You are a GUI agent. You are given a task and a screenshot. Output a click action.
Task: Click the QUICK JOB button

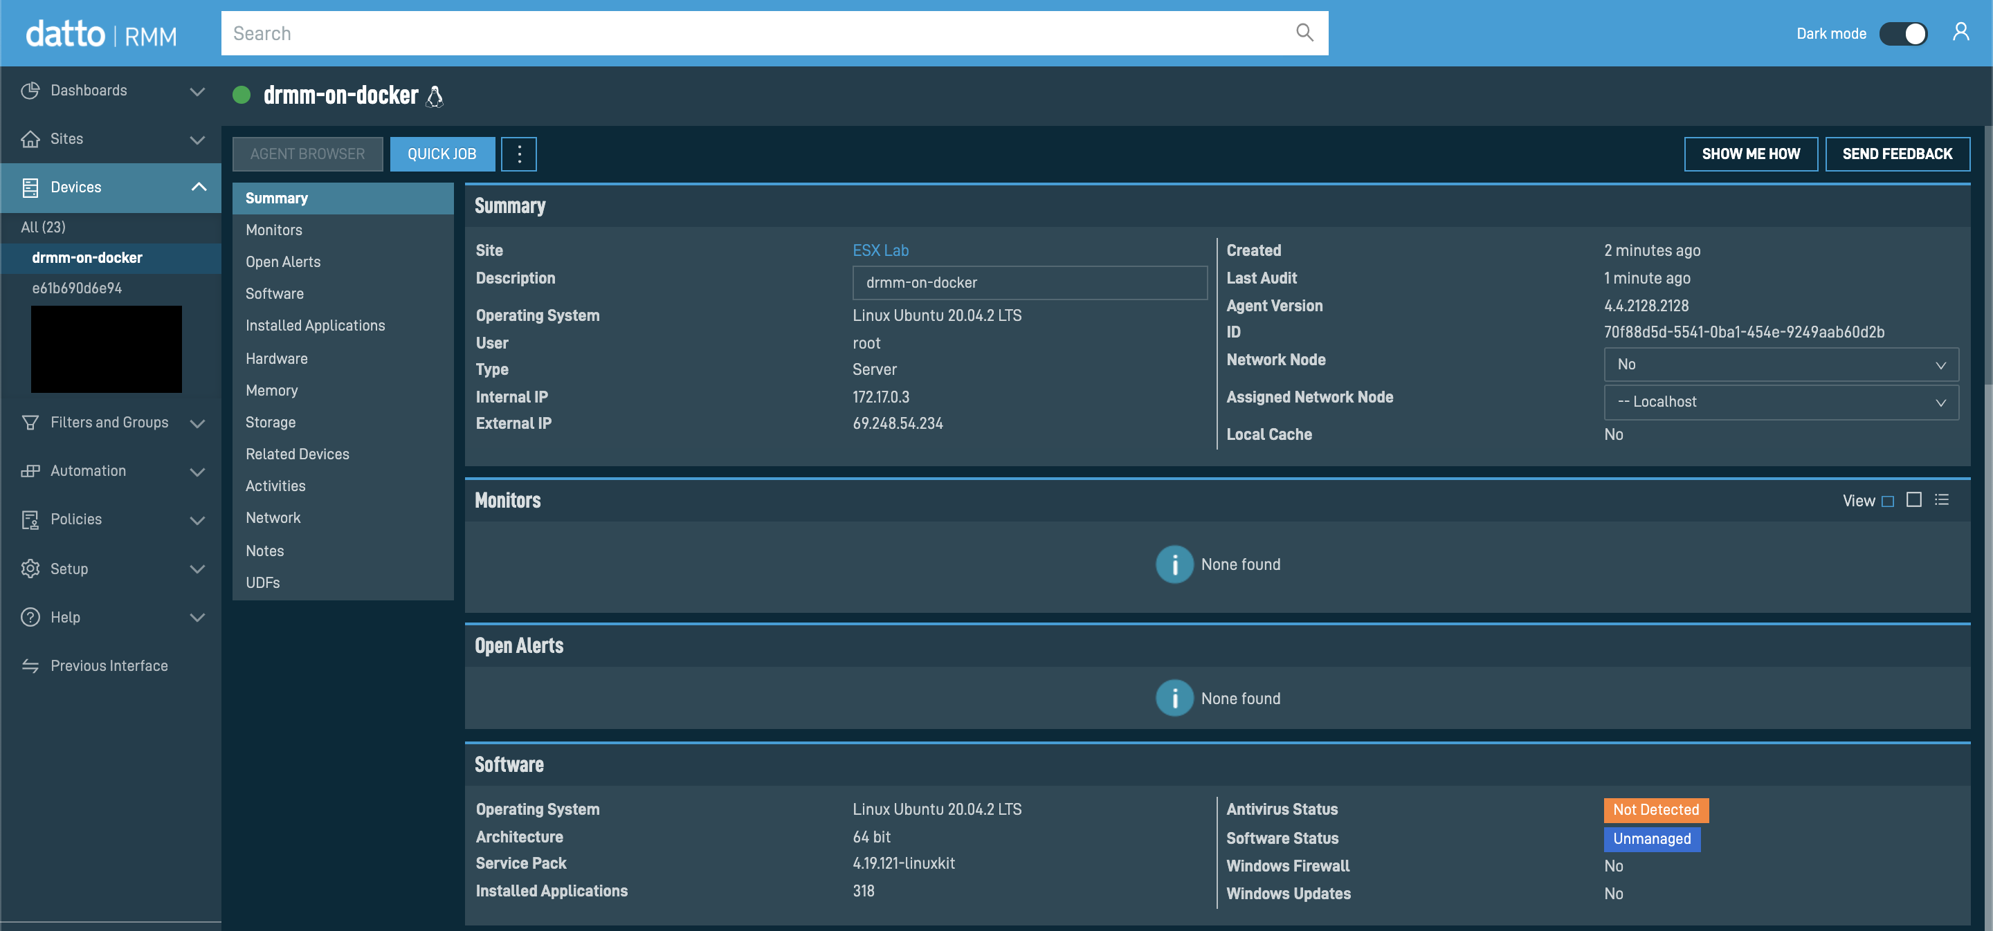tap(442, 154)
